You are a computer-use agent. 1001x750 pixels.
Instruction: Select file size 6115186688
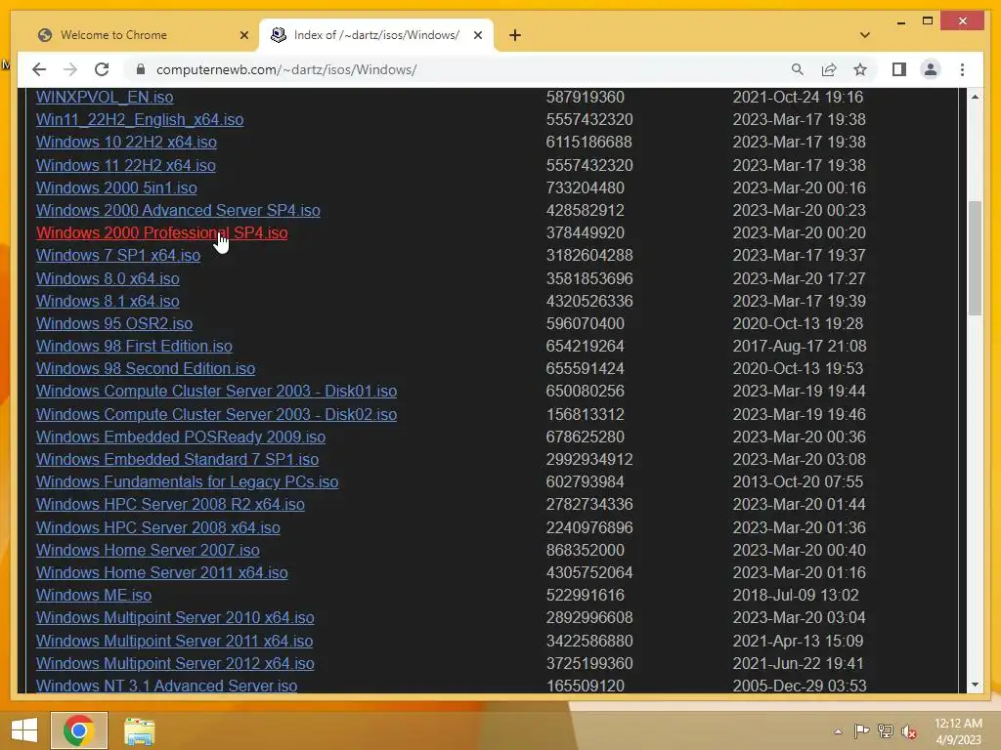point(588,142)
